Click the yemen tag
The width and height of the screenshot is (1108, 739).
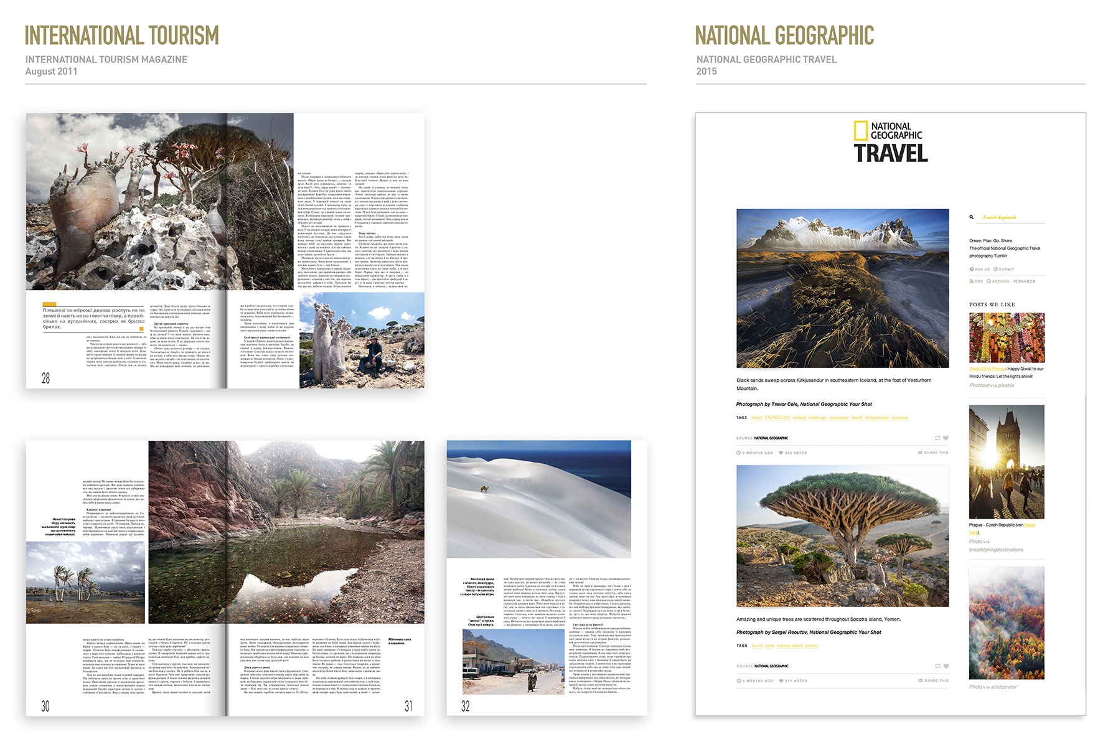(x=811, y=646)
